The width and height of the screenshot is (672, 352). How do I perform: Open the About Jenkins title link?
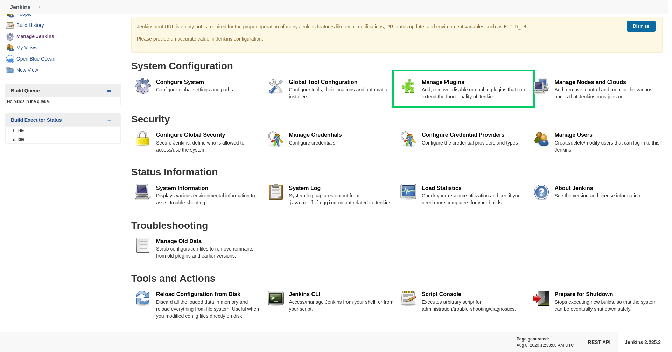coord(574,188)
